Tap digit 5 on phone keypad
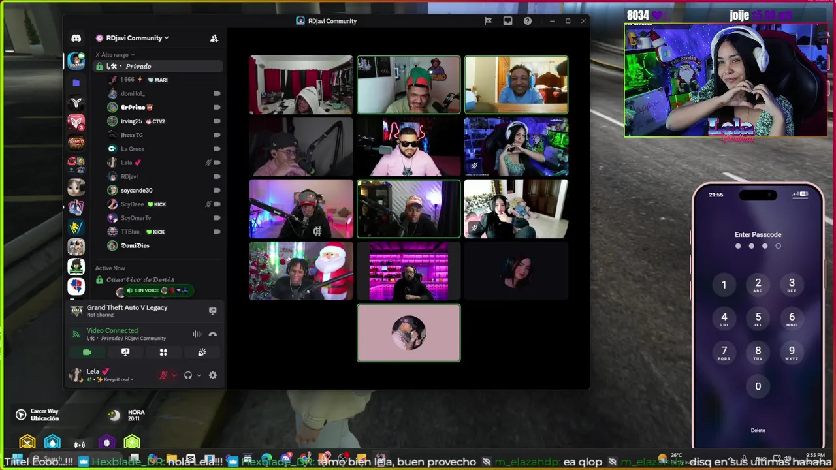Image resolution: width=836 pixels, height=470 pixels. tap(758, 318)
